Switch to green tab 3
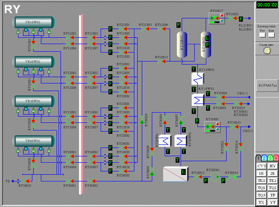Viewport: 279px width, 207px height. [270, 158]
